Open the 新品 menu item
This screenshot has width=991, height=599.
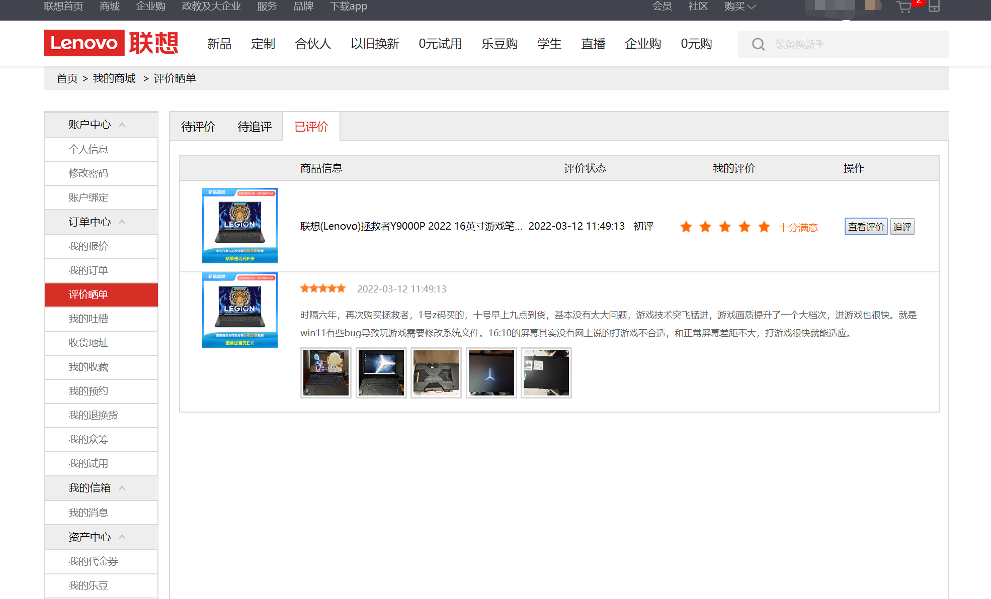click(x=219, y=44)
